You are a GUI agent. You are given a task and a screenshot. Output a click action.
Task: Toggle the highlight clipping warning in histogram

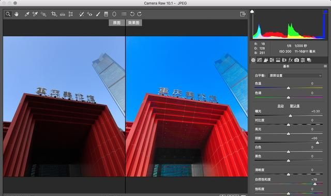pyautogui.click(x=325, y=12)
